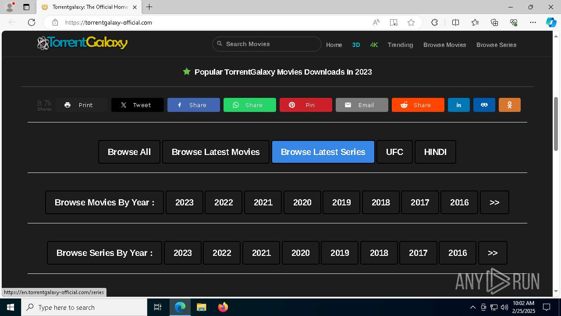The width and height of the screenshot is (561, 316).
Task: Click Windows taskbar search box
Action: point(84,307)
